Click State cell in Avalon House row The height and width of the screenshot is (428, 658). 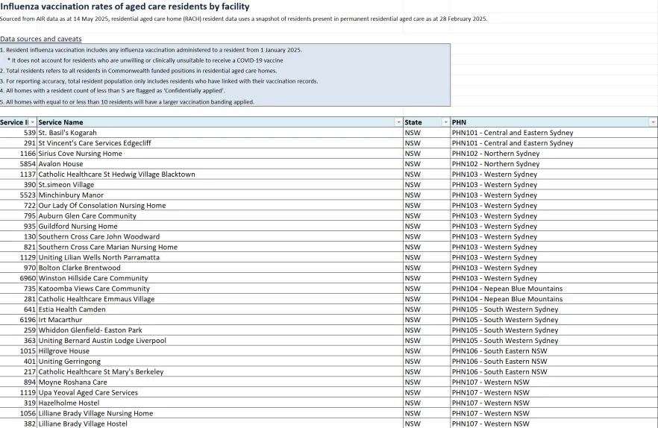pyautogui.click(x=427, y=163)
